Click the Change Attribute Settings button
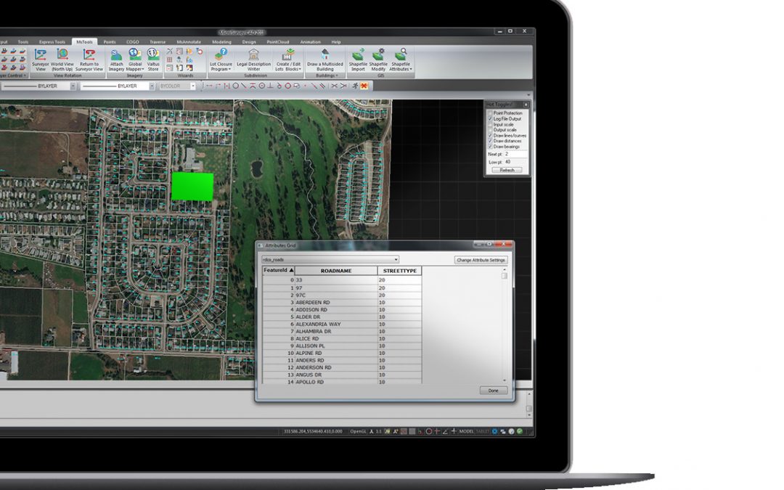Screen dimensions: 784x490 tap(481, 260)
